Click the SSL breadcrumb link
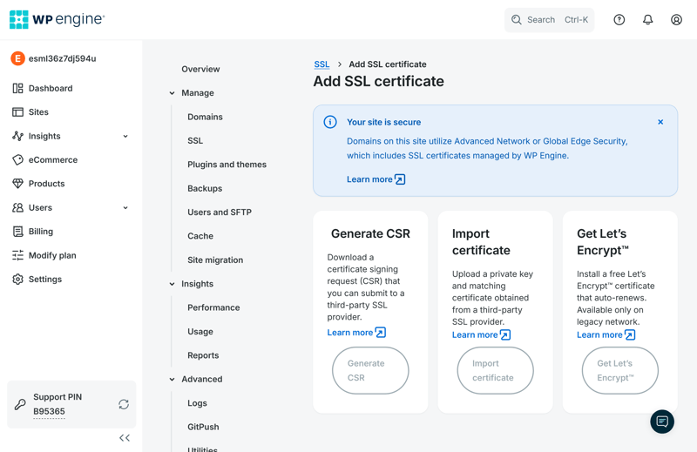This screenshot has width=697, height=452. [321, 64]
